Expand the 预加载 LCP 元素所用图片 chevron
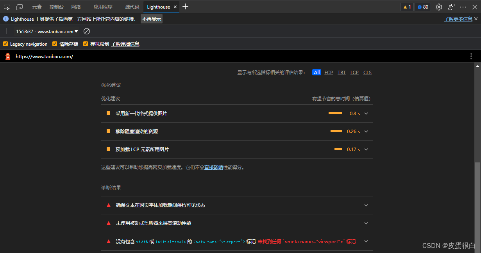 click(x=366, y=150)
